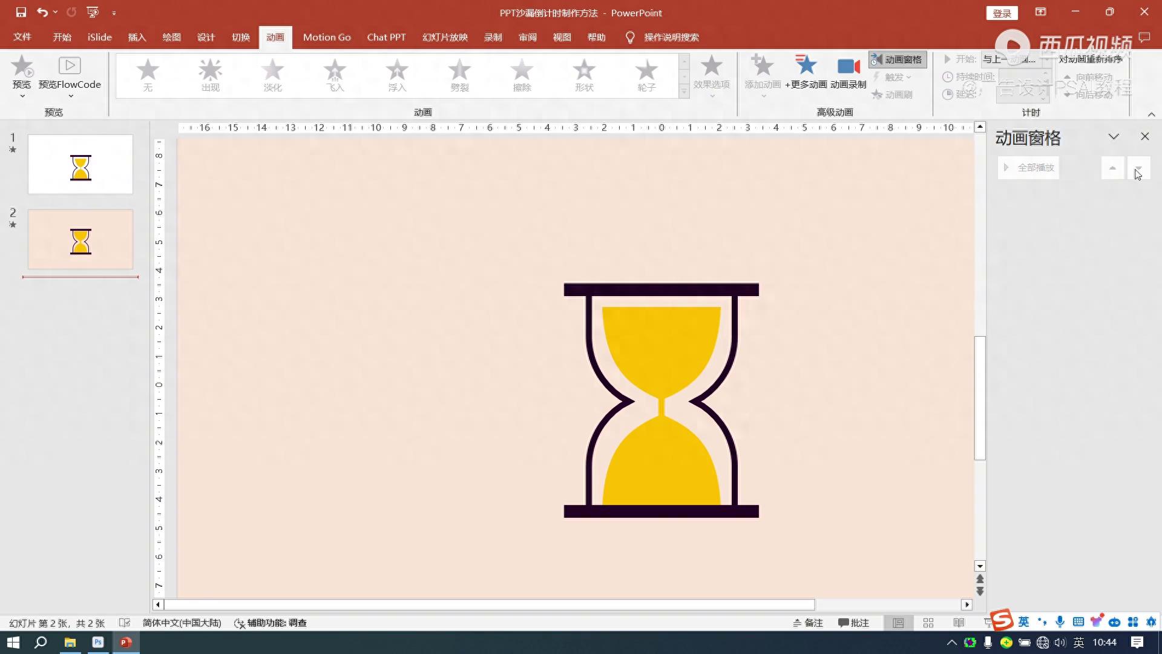Select the 浮入 (Float In) animation effect
Screen dimensions: 1162x654
tap(397, 75)
